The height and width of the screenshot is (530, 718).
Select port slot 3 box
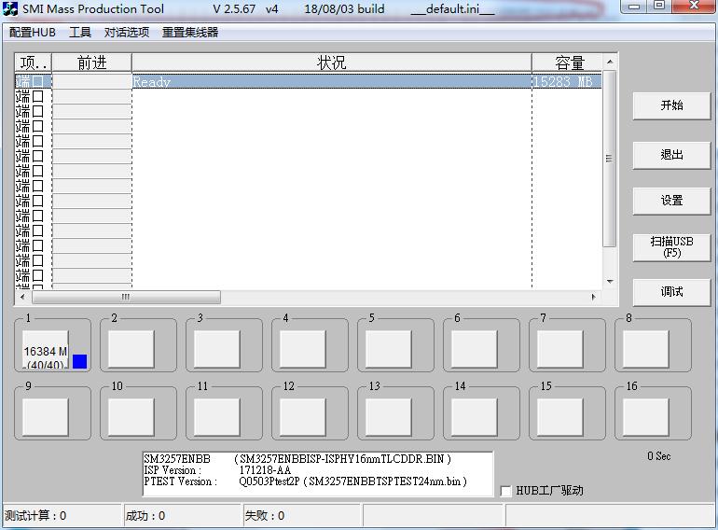pos(216,350)
